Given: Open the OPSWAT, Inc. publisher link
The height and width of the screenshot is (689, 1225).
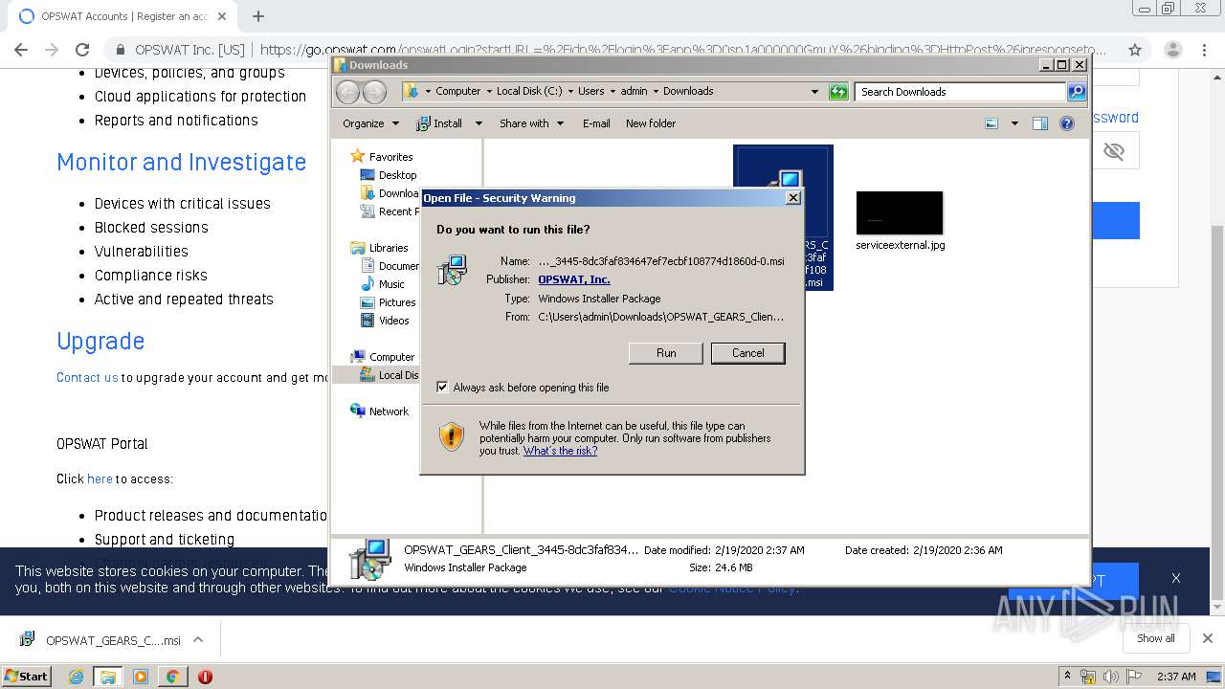Looking at the screenshot, I should tap(573, 279).
